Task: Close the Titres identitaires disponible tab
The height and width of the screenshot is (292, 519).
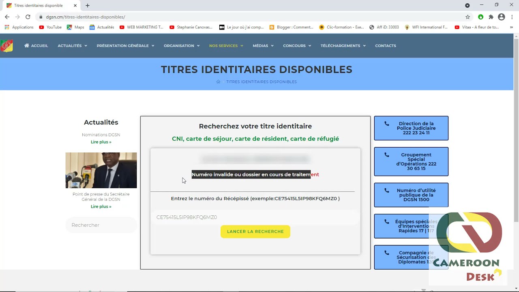Action: (x=75, y=5)
